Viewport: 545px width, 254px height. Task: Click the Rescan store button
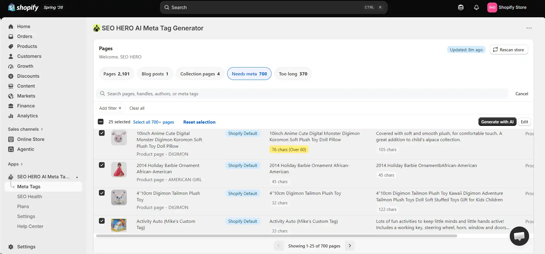click(509, 50)
